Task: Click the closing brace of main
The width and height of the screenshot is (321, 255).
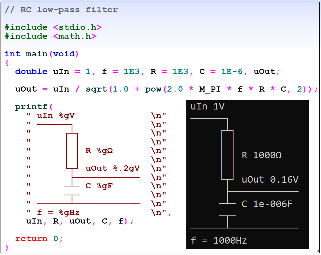Action: (7, 248)
